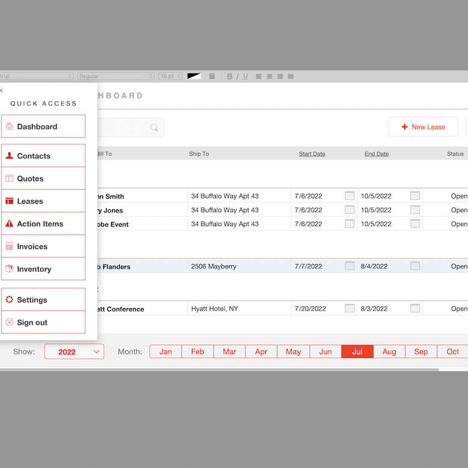The height and width of the screenshot is (468, 468).
Task: Open the Regular font style dropdown
Action: [115, 76]
